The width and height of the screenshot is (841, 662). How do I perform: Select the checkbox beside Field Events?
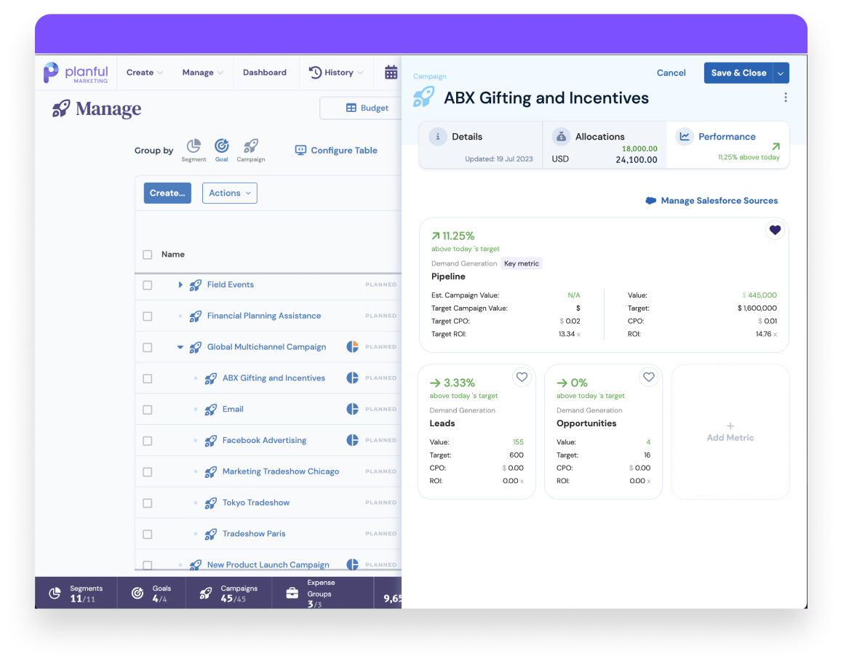[x=148, y=284]
